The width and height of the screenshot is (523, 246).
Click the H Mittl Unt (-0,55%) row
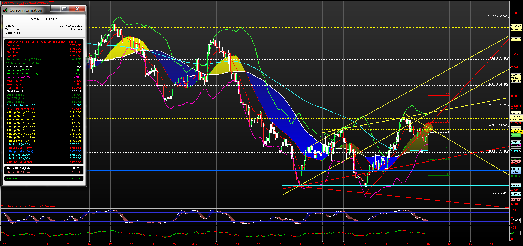point(44,144)
